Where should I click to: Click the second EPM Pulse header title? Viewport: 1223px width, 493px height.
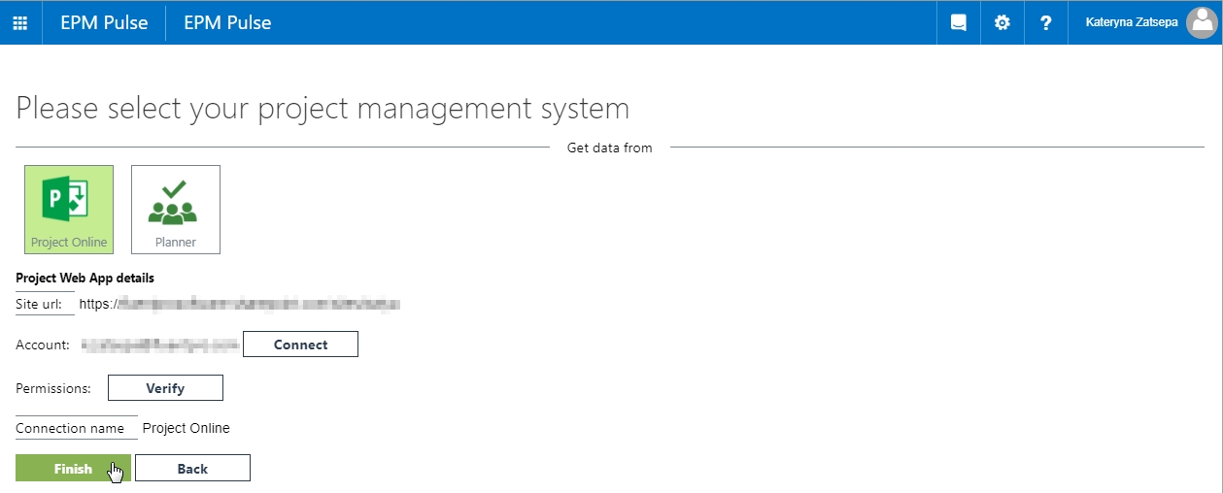tap(227, 22)
